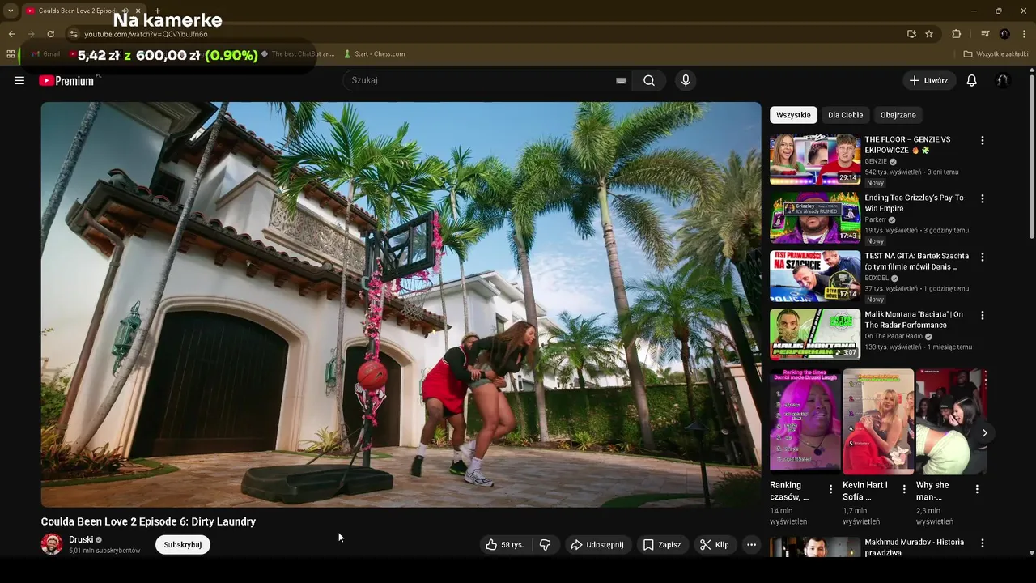This screenshot has width=1036, height=583.
Task: Click the address bar URL
Action: (x=146, y=34)
